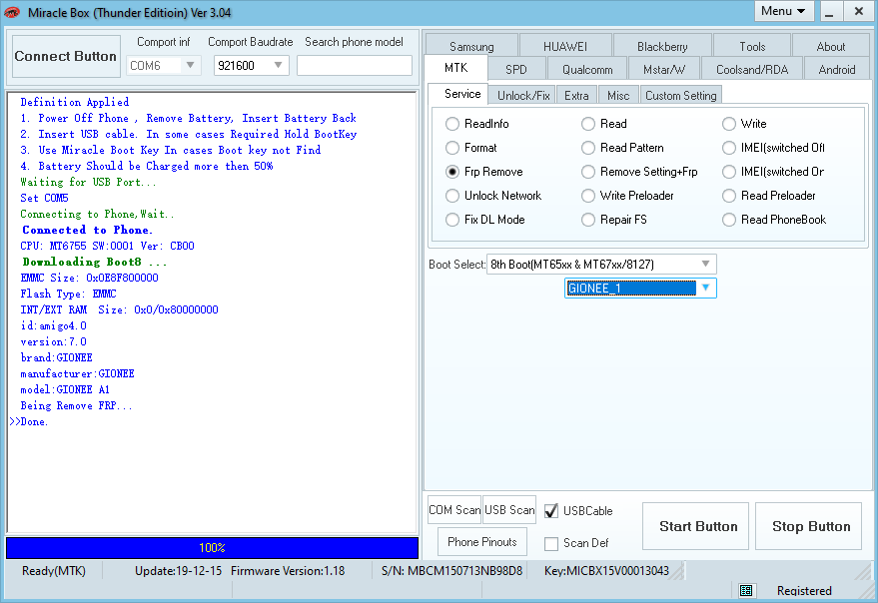This screenshot has height=603, width=878.
Task: Switch to the HUAWEI tab
Action: 565,47
